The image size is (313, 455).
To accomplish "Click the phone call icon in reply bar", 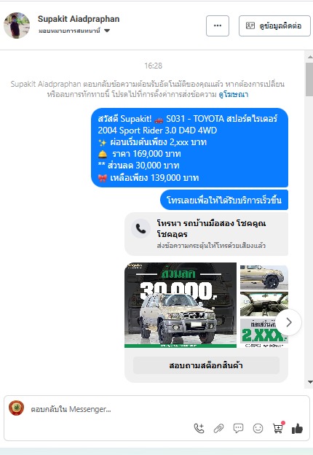I will pos(199,428).
